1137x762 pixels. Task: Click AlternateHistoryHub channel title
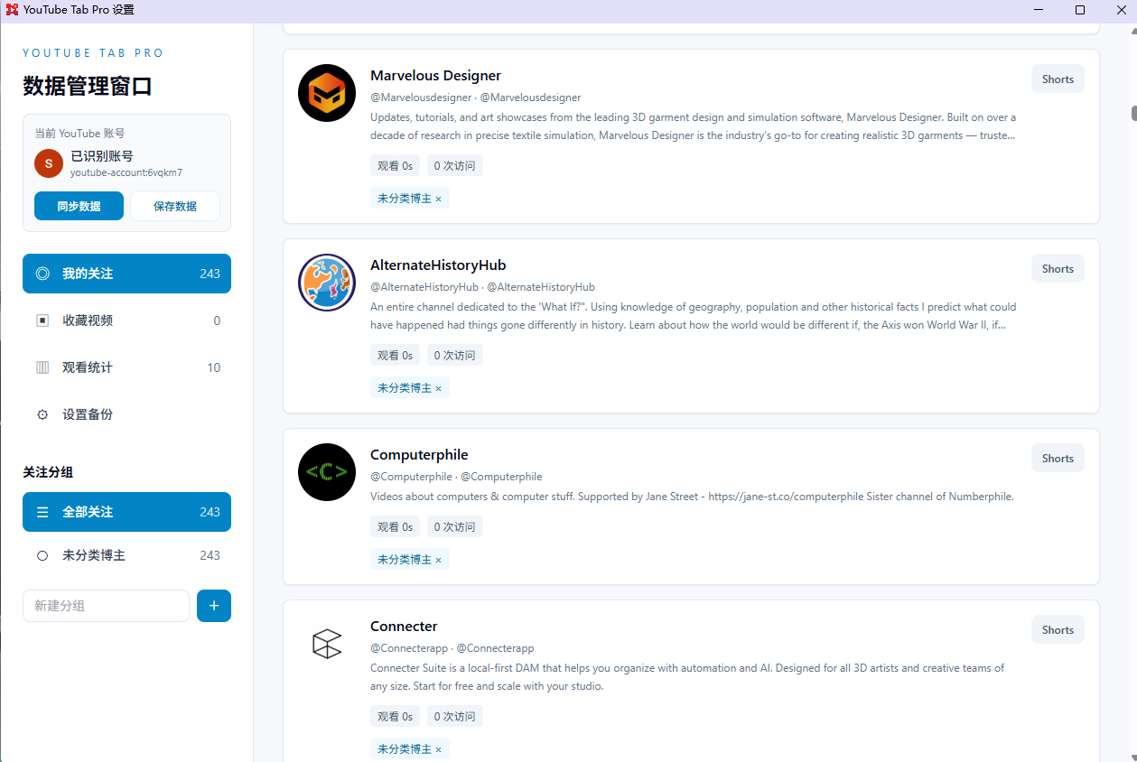click(438, 265)
